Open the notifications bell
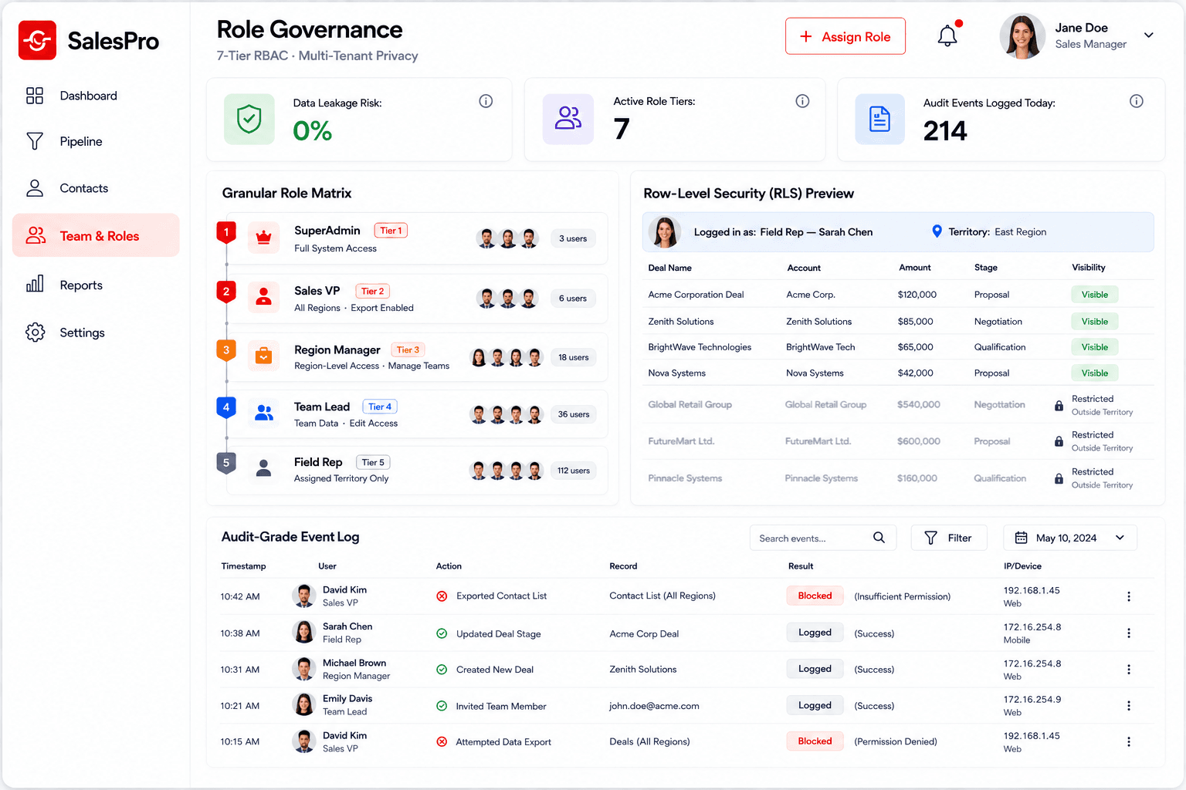 tap(947, 35)
